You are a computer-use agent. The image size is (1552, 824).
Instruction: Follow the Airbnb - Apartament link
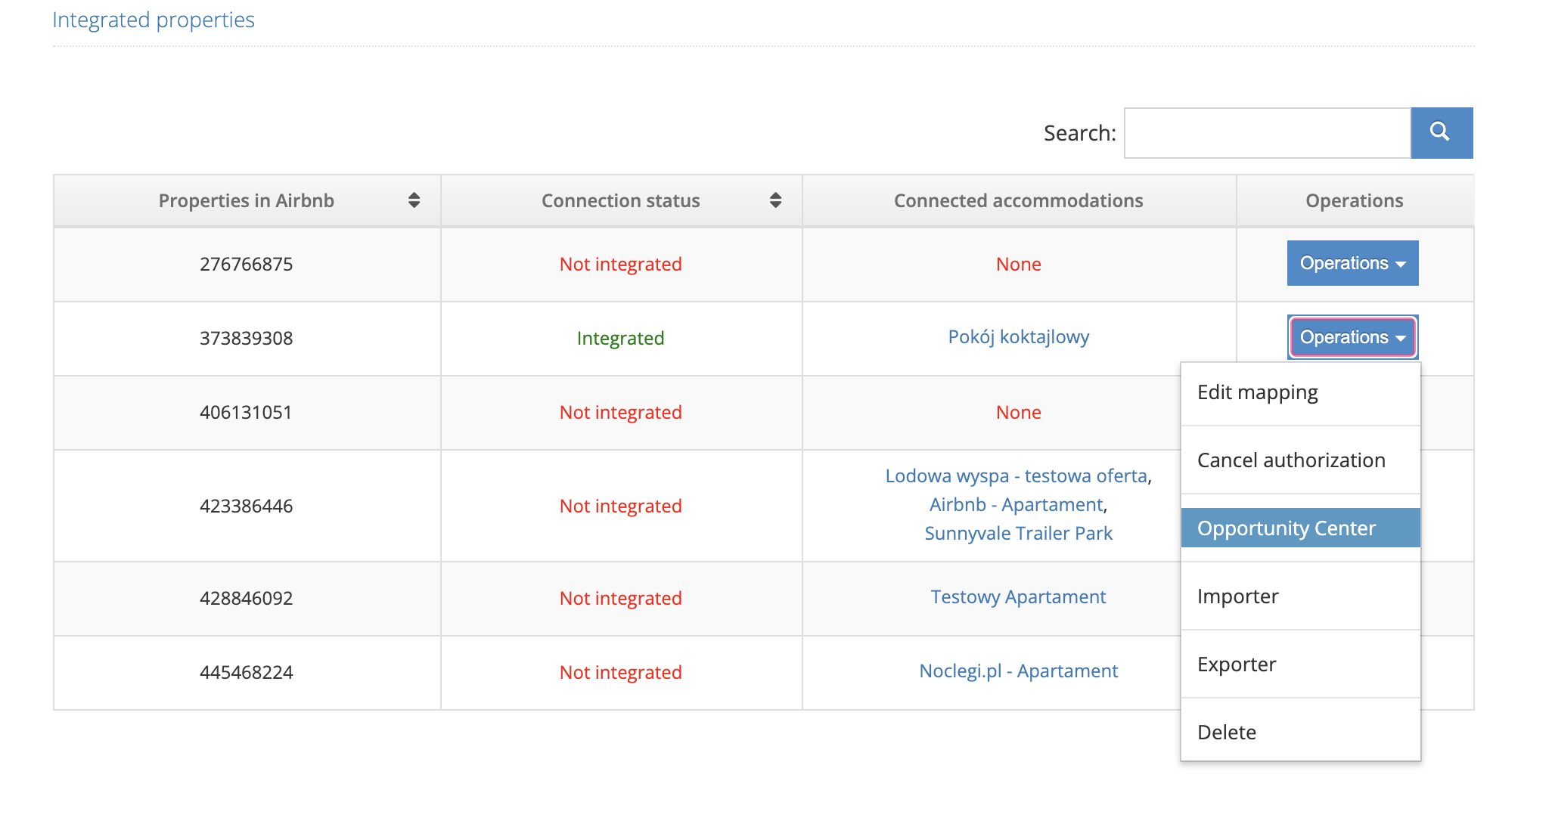(x=1016, y=505)
